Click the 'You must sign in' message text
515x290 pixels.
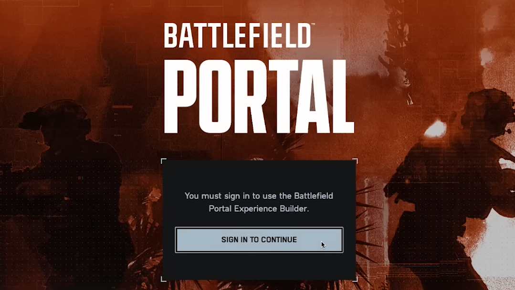[259, 202]
